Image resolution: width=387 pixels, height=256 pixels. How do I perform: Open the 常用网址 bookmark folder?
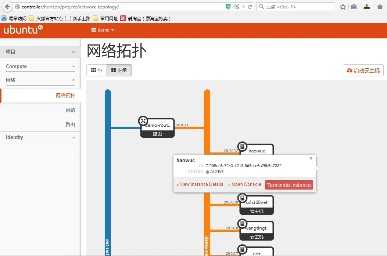[x=105, y=18]
